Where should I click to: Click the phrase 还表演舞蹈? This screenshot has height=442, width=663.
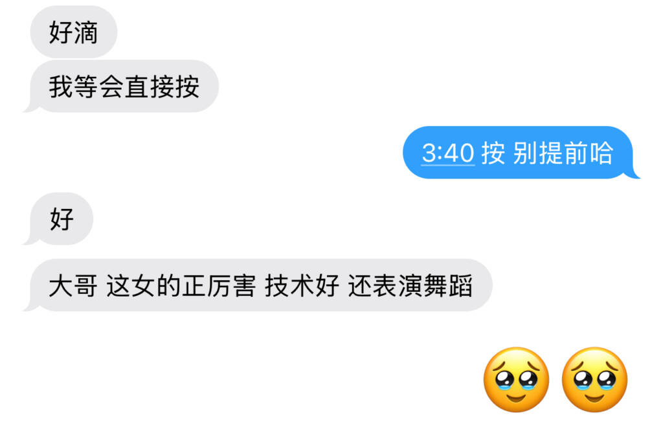click(x=410, y=285)
